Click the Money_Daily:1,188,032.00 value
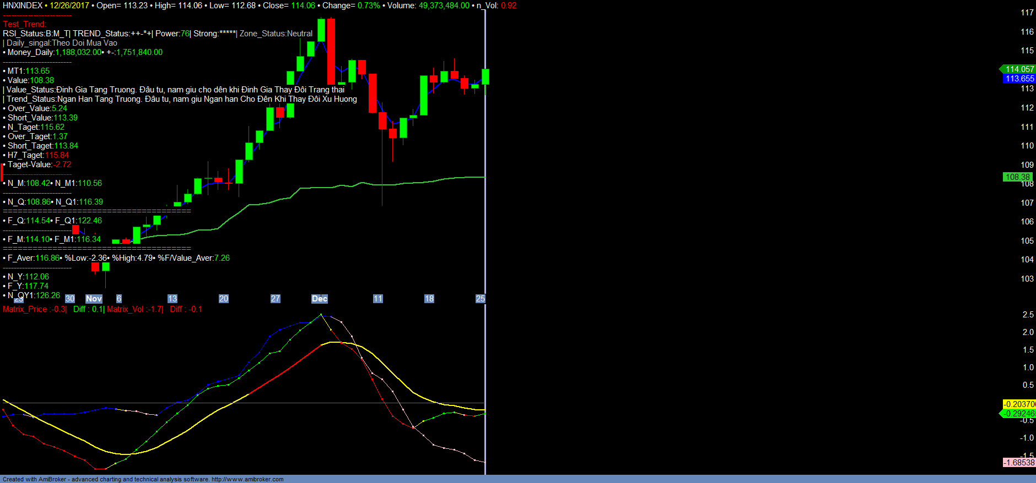Viewport: 1036px width, 483px height. coord(55,52)
